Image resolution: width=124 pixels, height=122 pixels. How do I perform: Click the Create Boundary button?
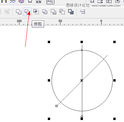[x=71, y=12]
